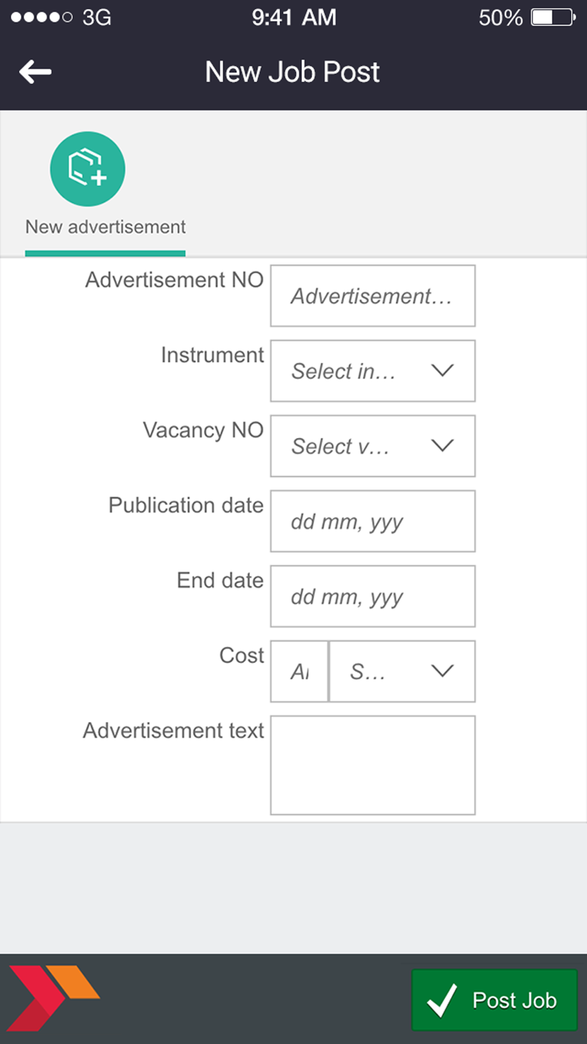Expand the Vacancy NO dropdown

pos(373,446)
